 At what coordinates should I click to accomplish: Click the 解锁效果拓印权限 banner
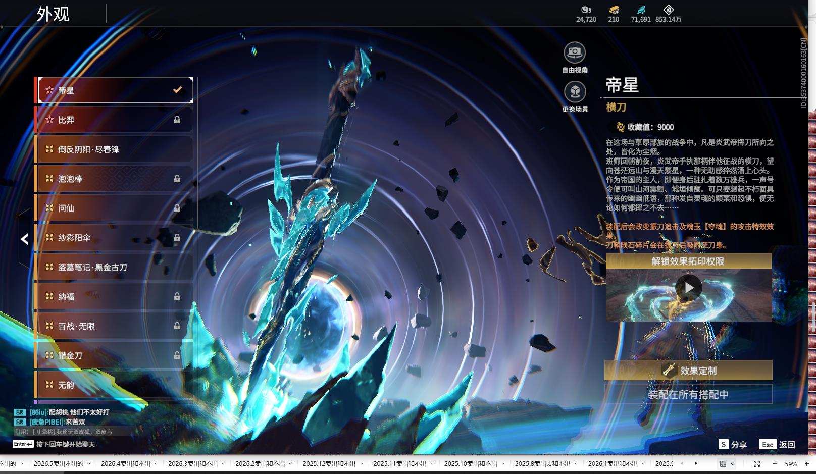(688, 261)
